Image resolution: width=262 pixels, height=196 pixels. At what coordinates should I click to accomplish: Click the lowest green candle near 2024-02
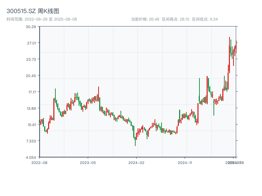pos(135,141)
